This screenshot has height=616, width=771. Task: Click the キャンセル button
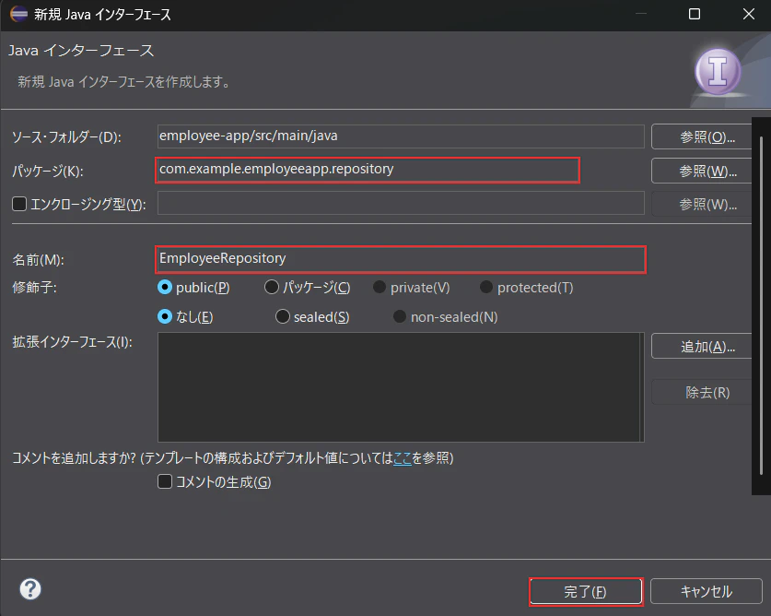[707, 591]
